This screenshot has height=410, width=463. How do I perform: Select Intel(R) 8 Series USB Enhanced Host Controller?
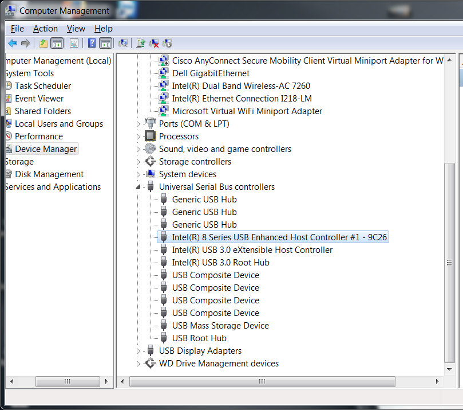tap(279, 237)
